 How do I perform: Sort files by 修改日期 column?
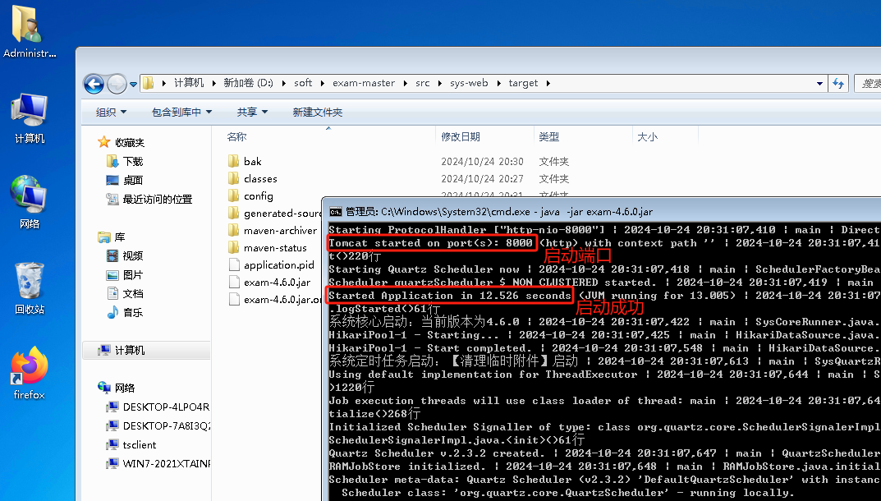pos(461,137)
